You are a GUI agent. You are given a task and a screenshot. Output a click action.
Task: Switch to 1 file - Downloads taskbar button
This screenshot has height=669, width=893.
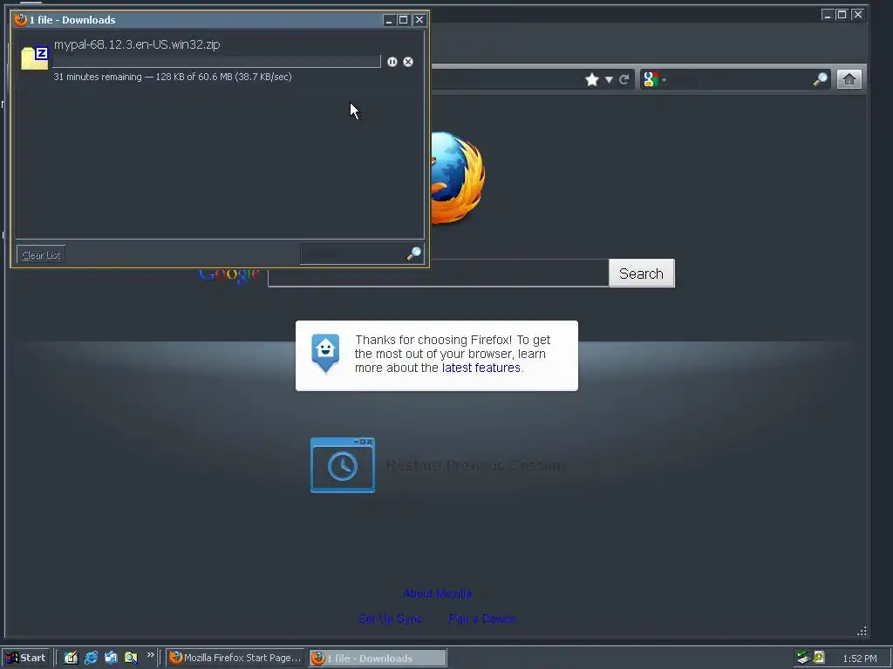click(378, 659)
